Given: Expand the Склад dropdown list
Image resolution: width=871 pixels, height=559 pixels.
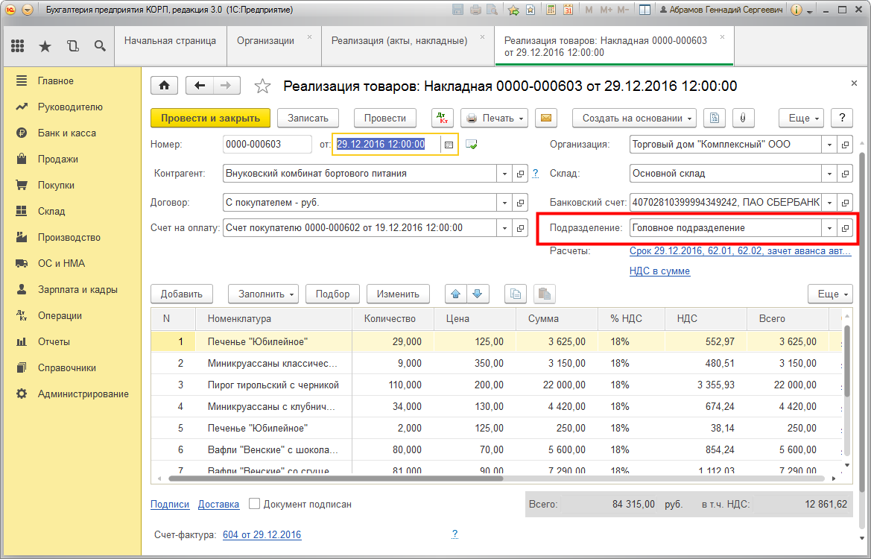Looking at the screenshot, I should 829,174.
